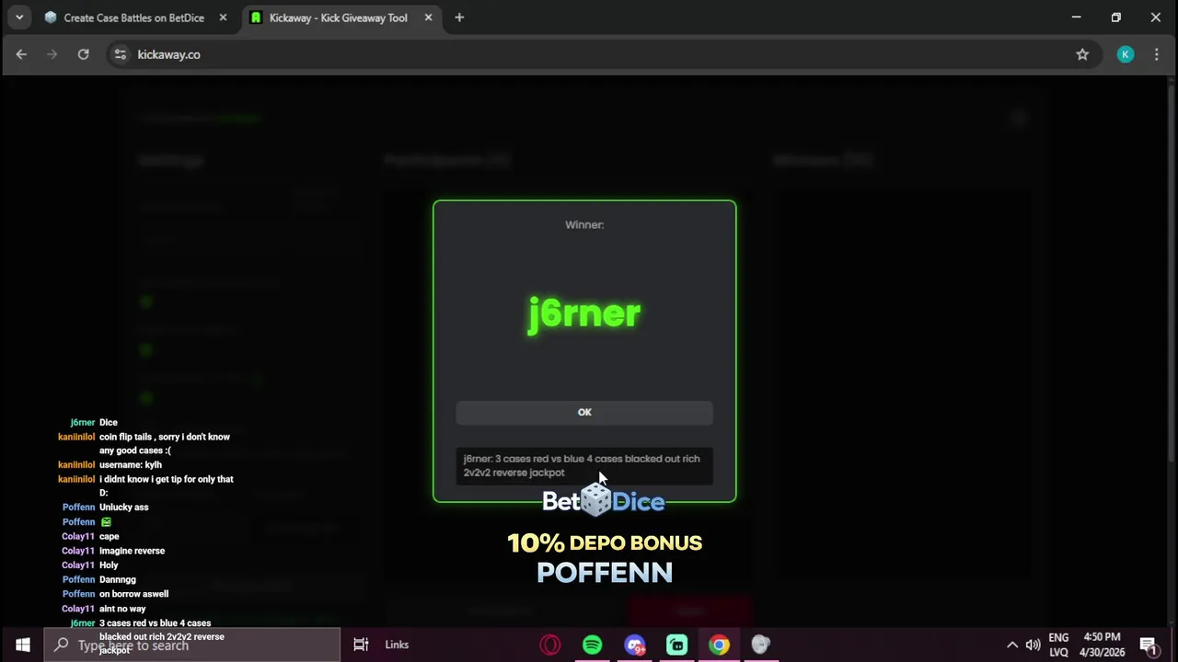Click Colay11's message aint no way

122,609
